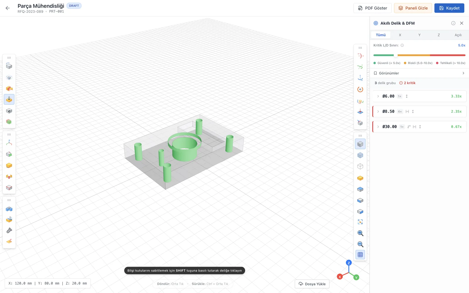The height and width of the screenshot is (293, 469).
Task: Open the XYZ coordinate axis tool
Action: (9, 143)
